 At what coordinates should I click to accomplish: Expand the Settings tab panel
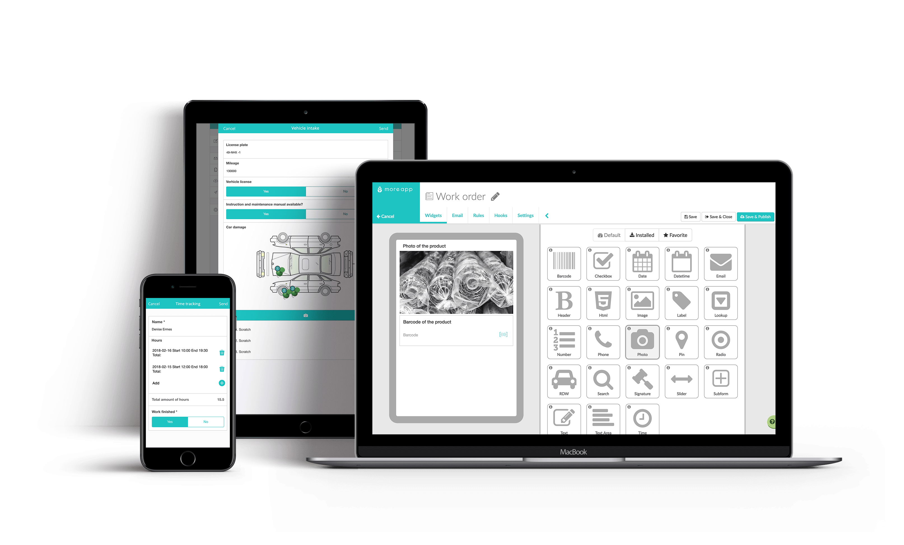527,216
